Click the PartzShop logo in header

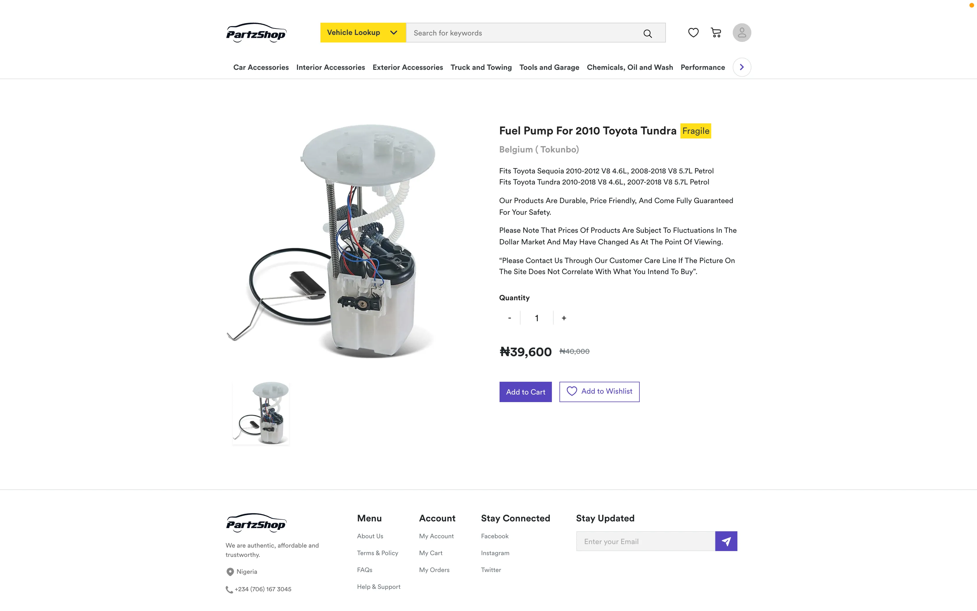(256, 33)
